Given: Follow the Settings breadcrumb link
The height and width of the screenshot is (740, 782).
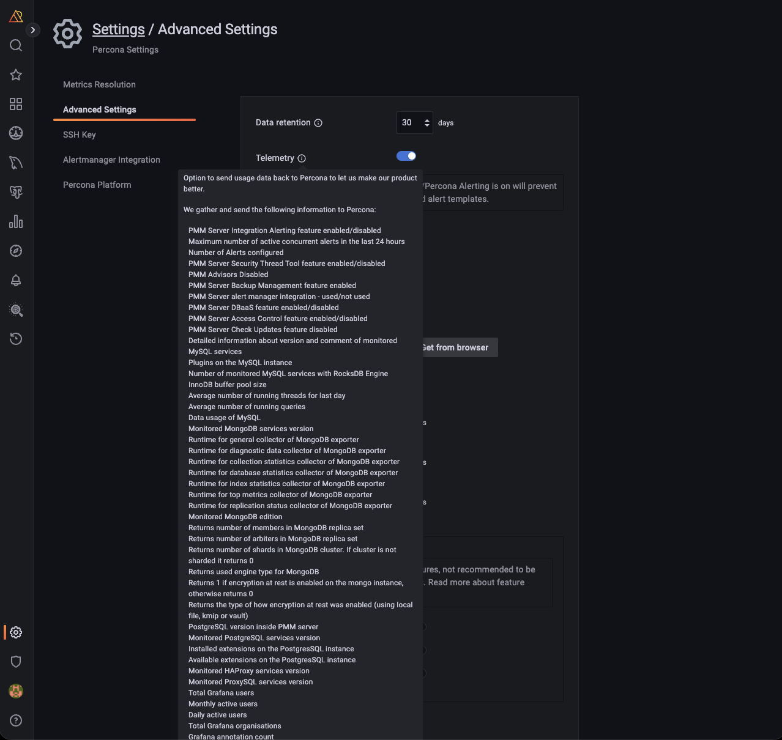Looking at the screenshot, I should coord(119,29).
